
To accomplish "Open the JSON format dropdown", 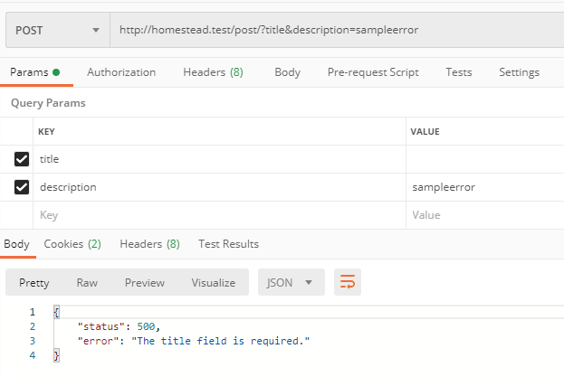I will coord(290,282).
